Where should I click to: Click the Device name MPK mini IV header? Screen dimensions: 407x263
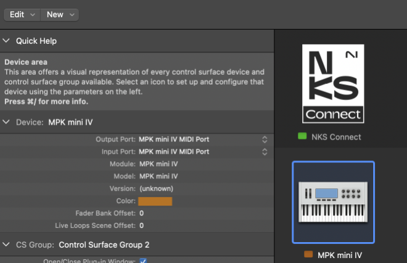point(70,122)
